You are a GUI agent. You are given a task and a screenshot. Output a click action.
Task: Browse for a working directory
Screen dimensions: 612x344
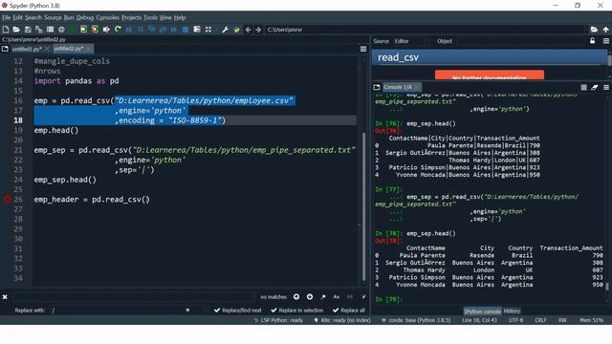pos(594,30)
